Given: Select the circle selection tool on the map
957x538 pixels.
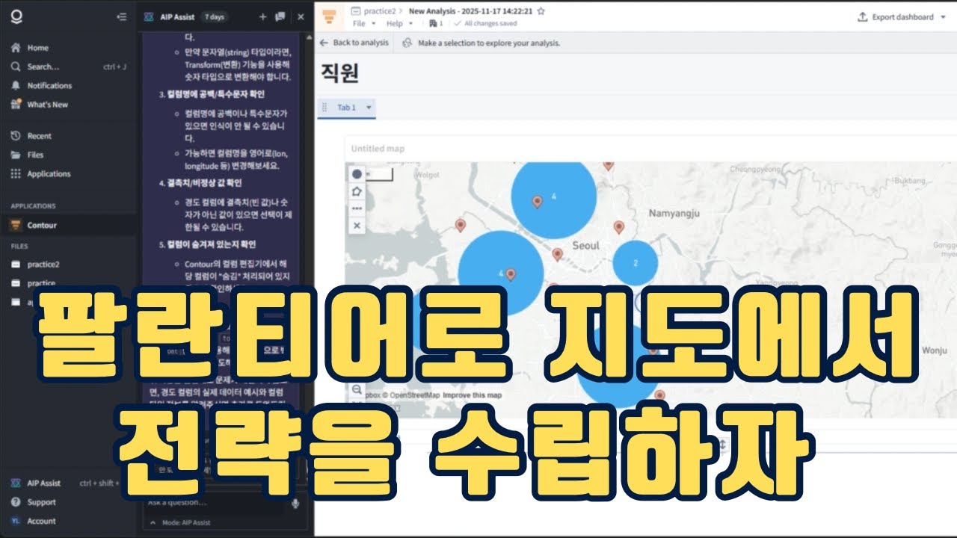Looking at the screenshot, I should [x=357, y=174].
